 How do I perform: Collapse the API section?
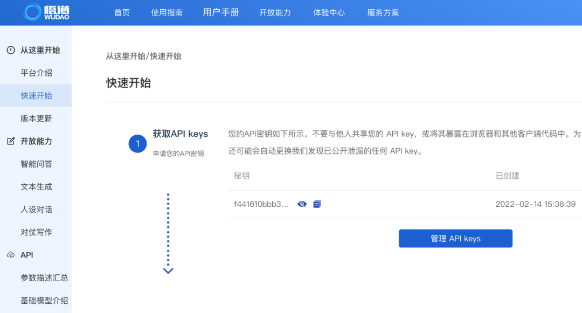coord(28,255)
